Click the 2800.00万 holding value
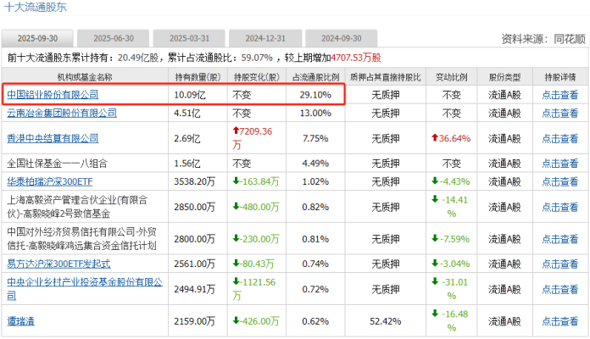Image resolution: width=590 pixels, height=339 pixels. [194, 239]
